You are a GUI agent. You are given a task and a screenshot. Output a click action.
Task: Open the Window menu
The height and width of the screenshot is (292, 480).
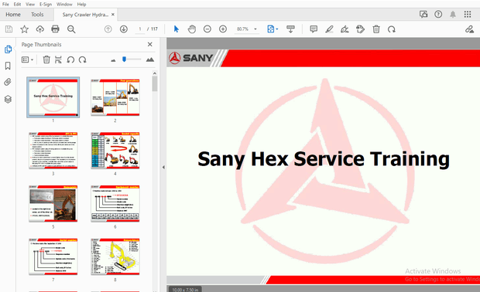click(x=64, y=5)
